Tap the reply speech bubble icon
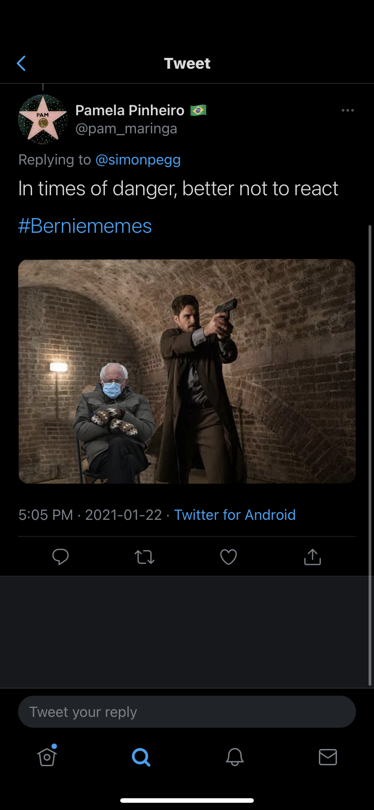This screenshot has width=374, height=810. (x=61, y=557)
